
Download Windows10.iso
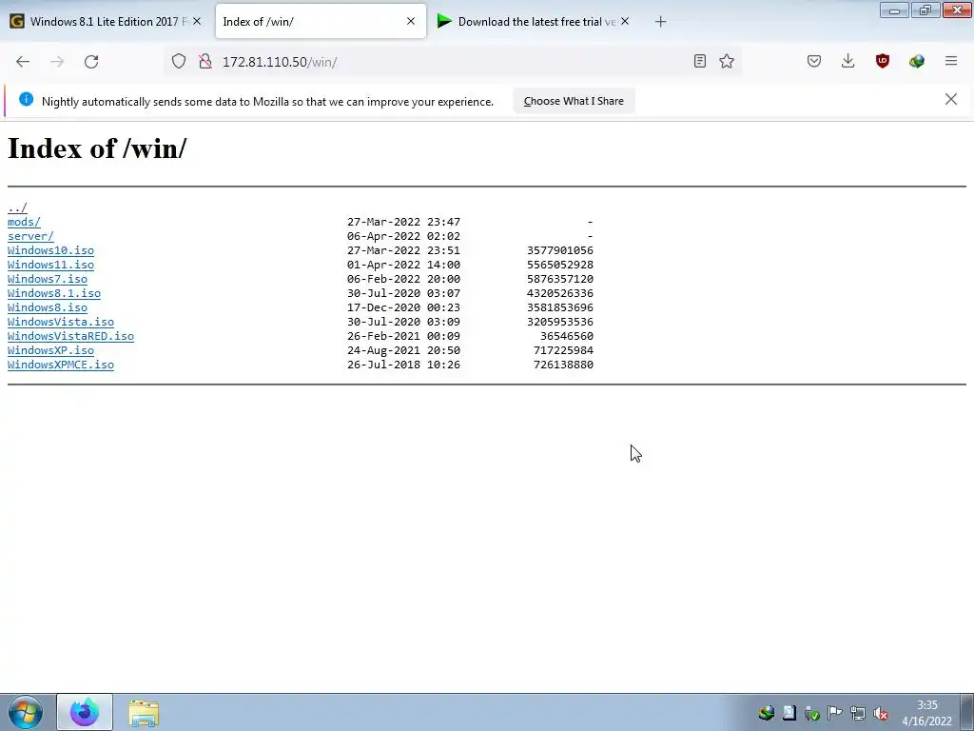51,250
